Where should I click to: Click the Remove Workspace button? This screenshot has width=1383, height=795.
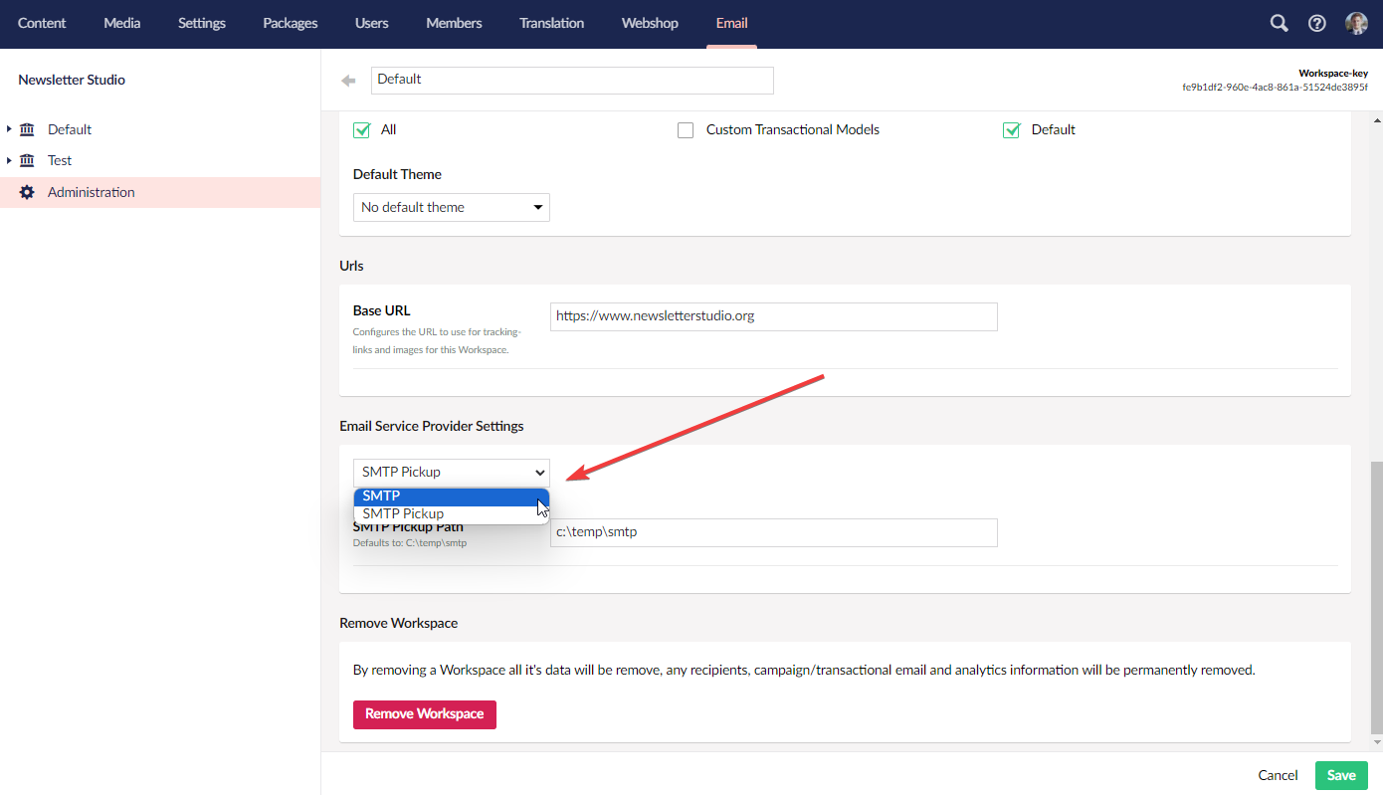click(x=425, y=714)
